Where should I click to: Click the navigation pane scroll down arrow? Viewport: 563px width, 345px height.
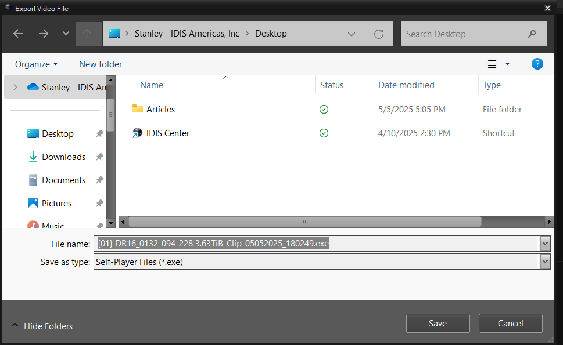110,223
